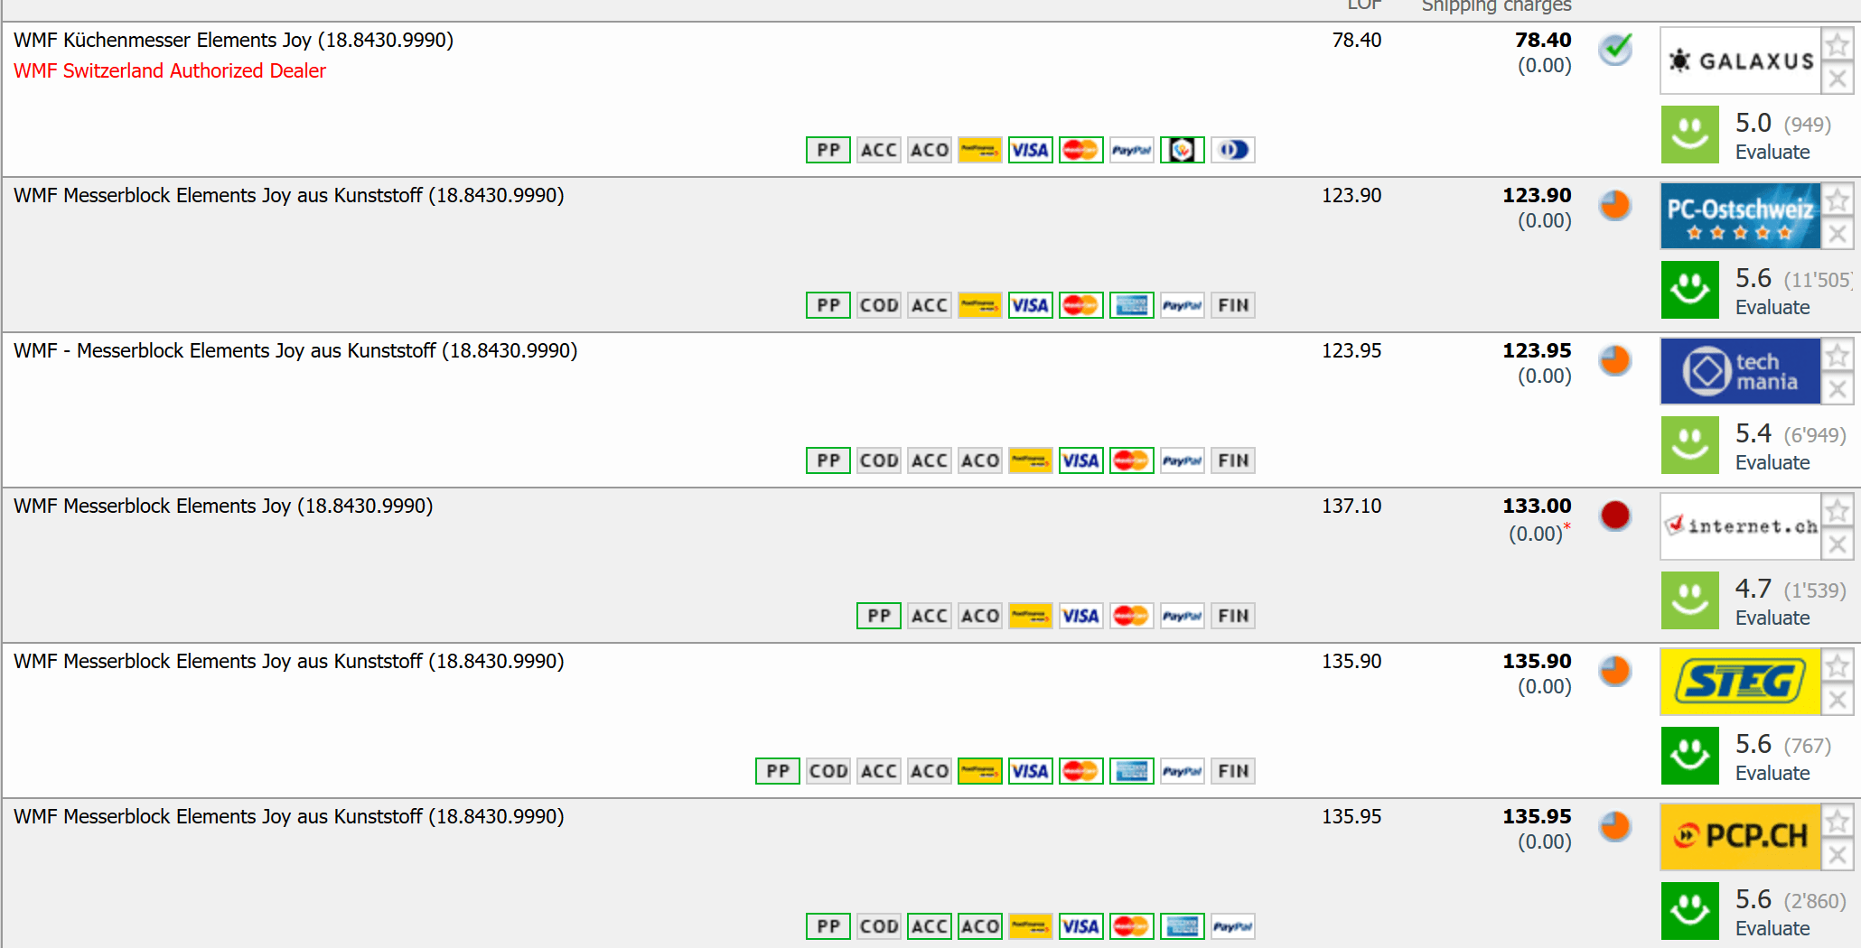
Task: Open Evaluate link for internet.ch's 4.7 rating
Action: [1772, 618]
